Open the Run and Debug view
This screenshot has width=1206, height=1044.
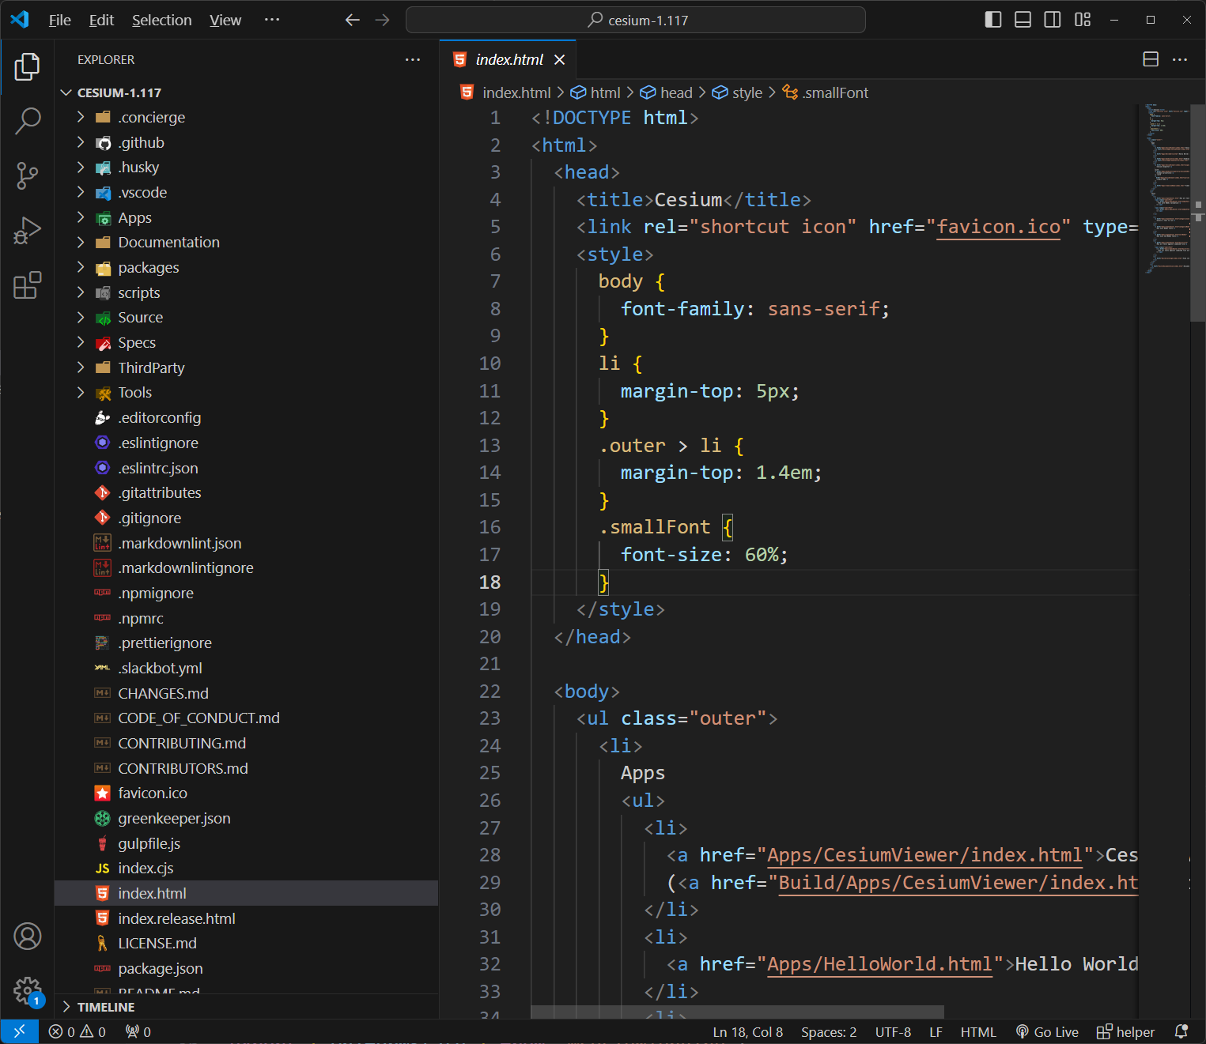click(x=27, y=230)
